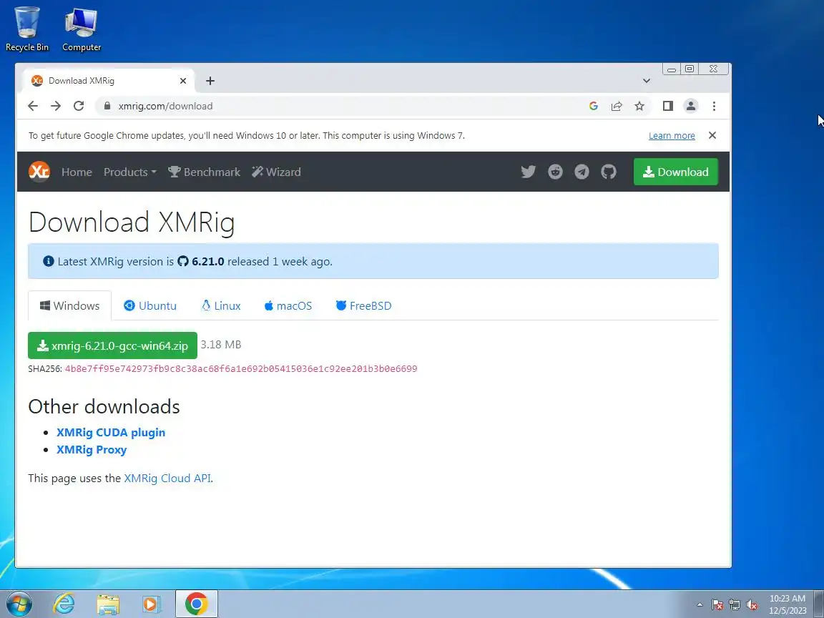Switch to the Linux tab

click(221, 306)
